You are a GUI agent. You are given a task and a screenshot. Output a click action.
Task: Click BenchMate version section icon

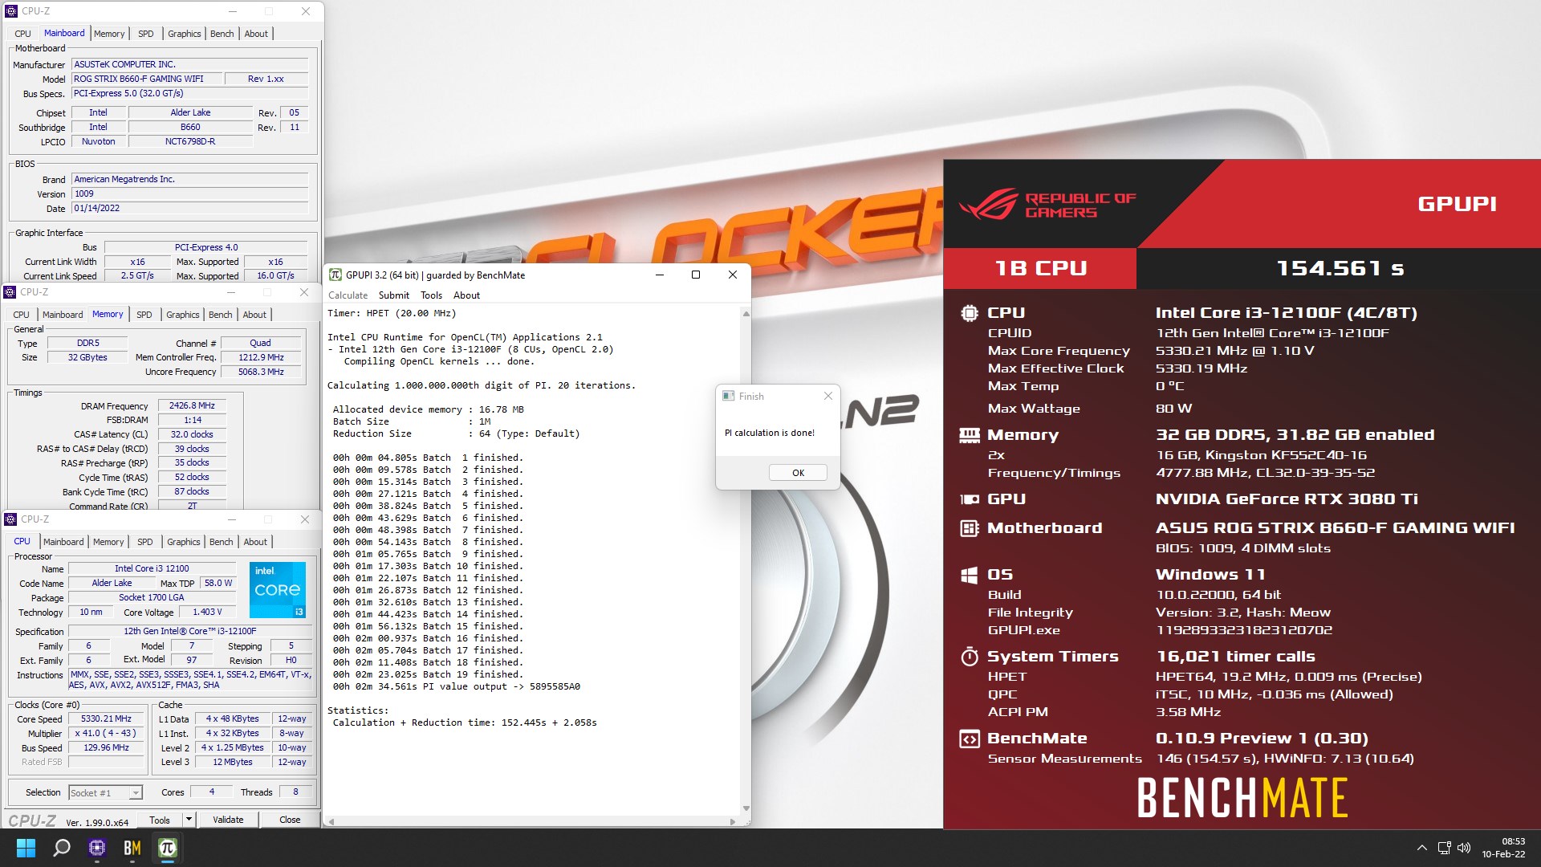point(970,739)
